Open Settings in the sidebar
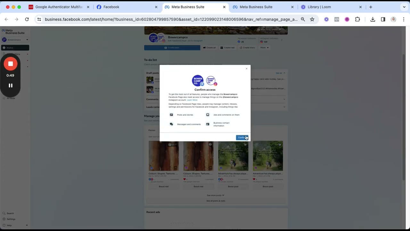410x231 pixels. (x=11, y=219)
